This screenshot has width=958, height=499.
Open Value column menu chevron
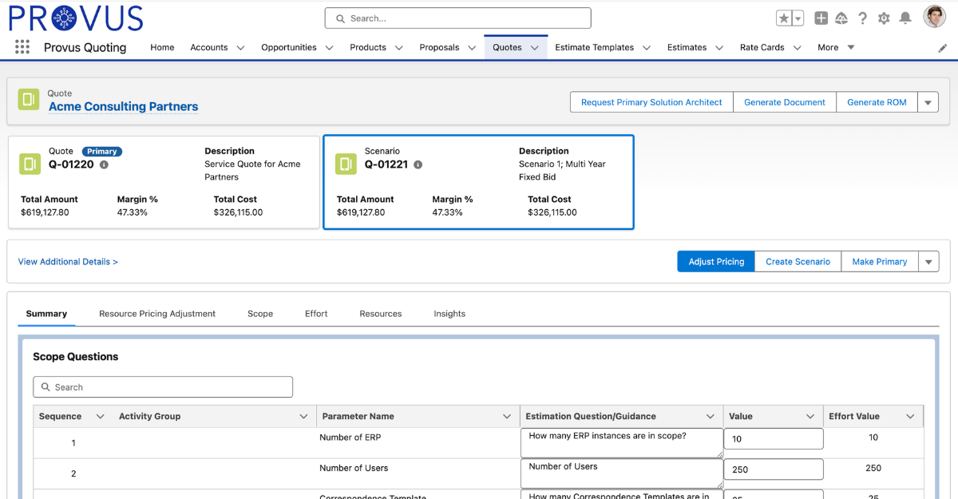(x=810, y=417)
